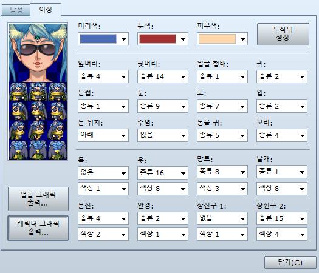This screenshot has height=273, width=319.
Task: Click the 얼굴 그래픽 출력 button
Action: (x=38, y=199)
